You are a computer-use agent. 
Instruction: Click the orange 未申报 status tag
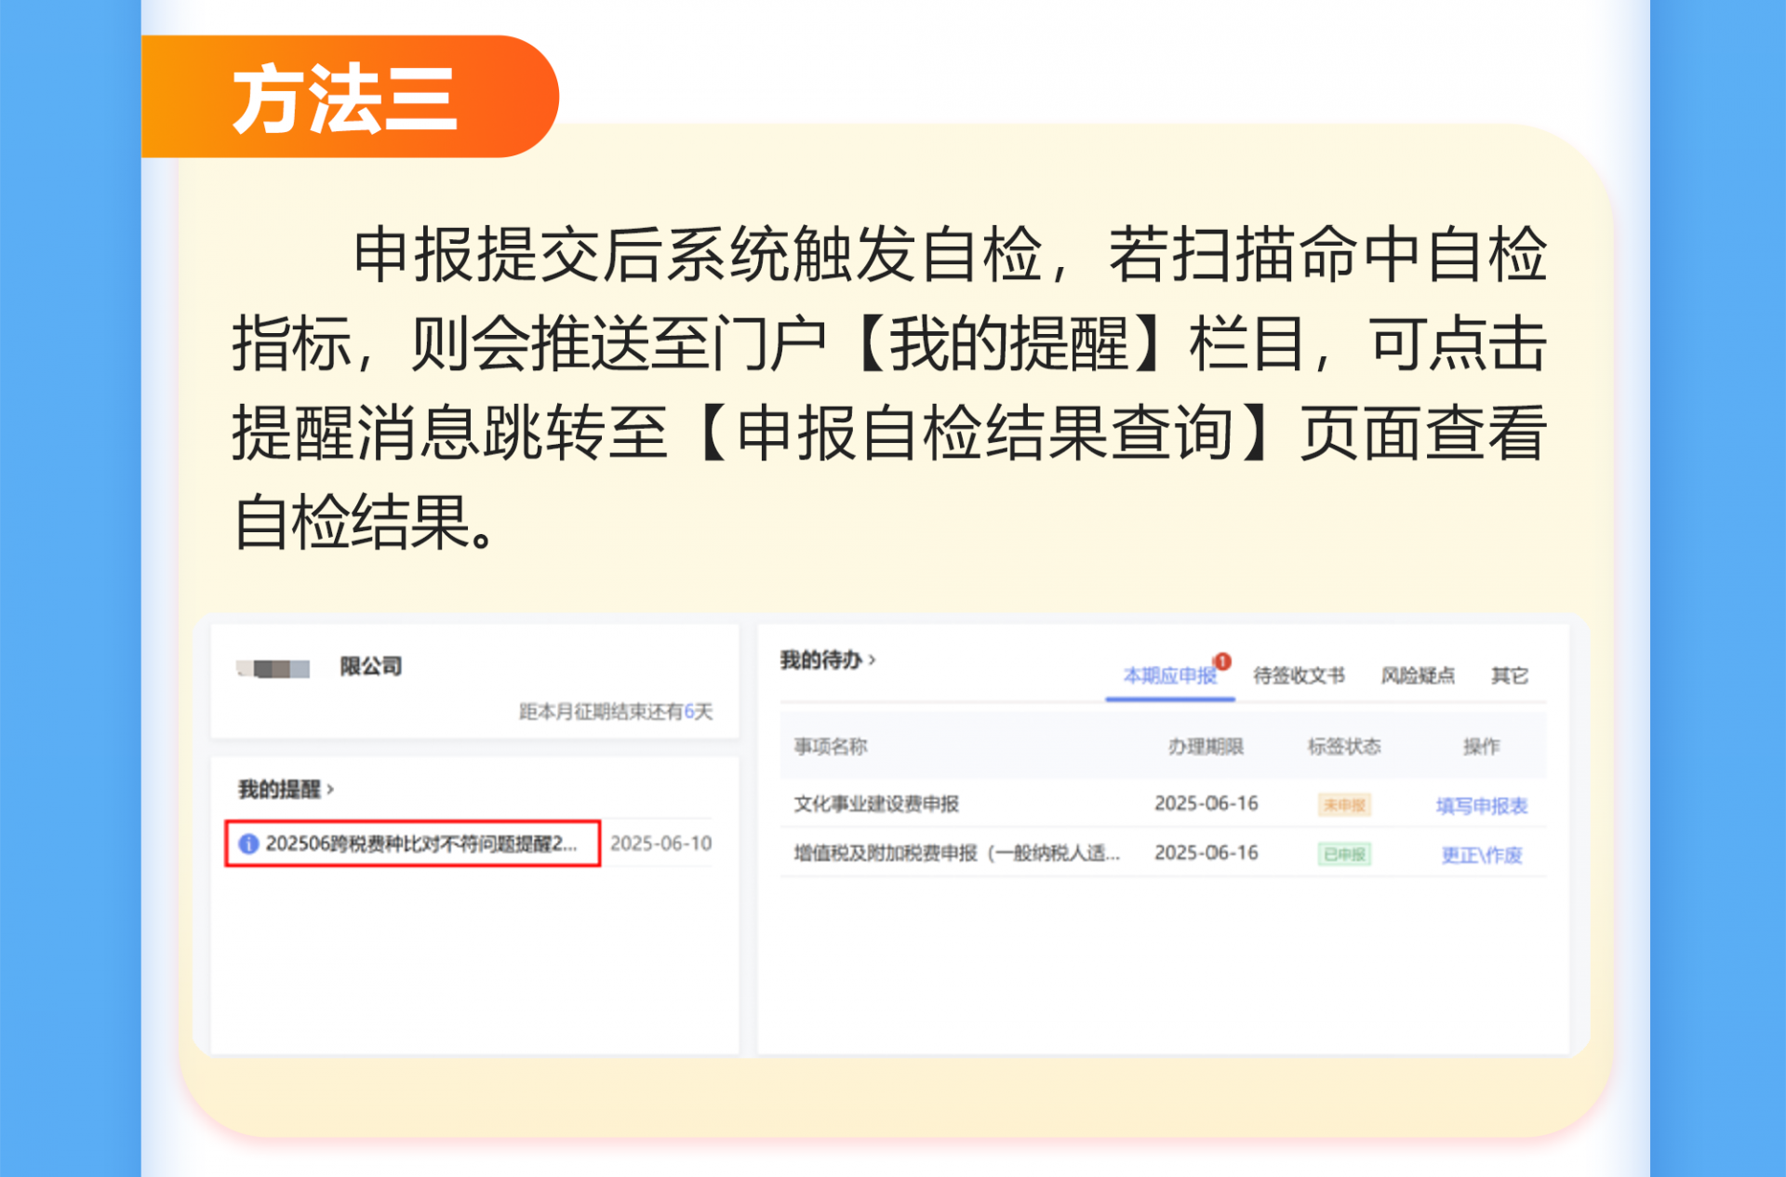[1344, 805]
